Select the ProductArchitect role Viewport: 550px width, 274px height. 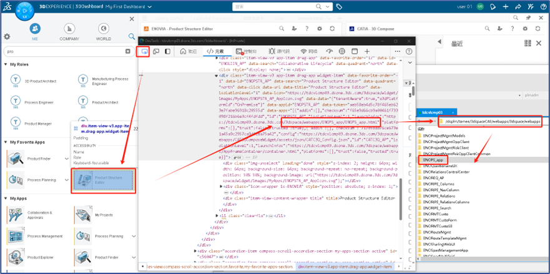coord(98,102)
